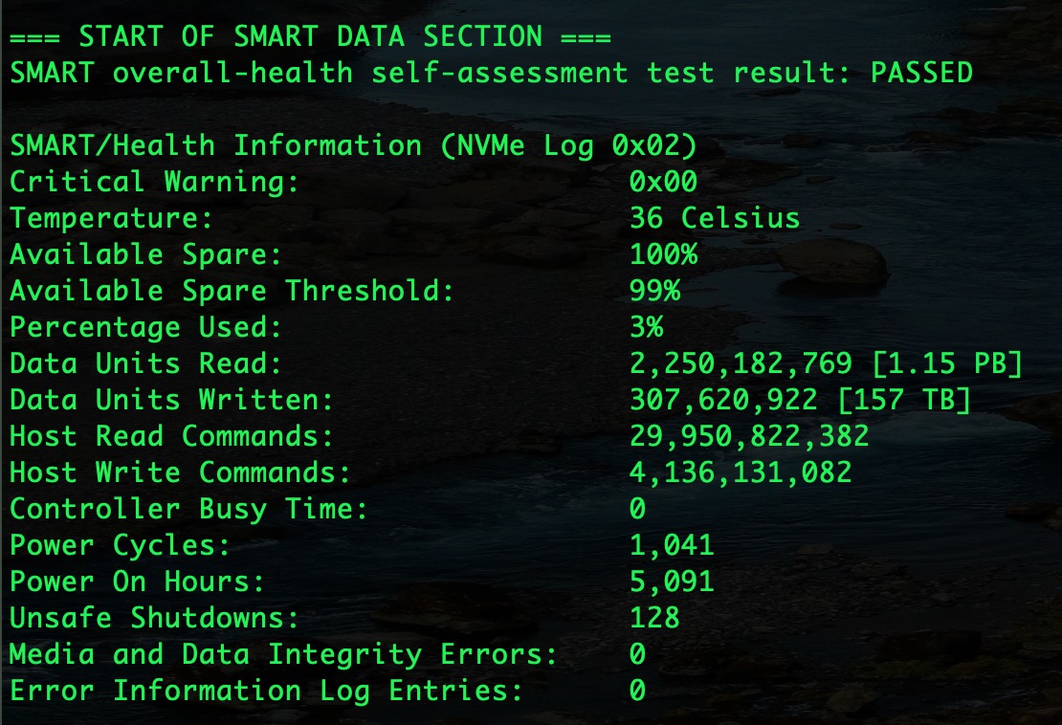Click the 99% spare threshold value

click(654, 291)
